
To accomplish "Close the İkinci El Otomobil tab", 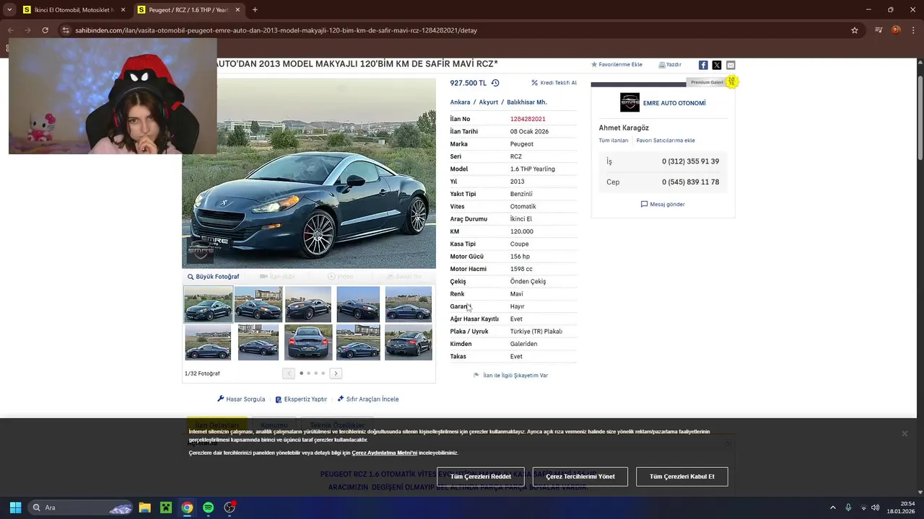I will [x=123, y=10].
